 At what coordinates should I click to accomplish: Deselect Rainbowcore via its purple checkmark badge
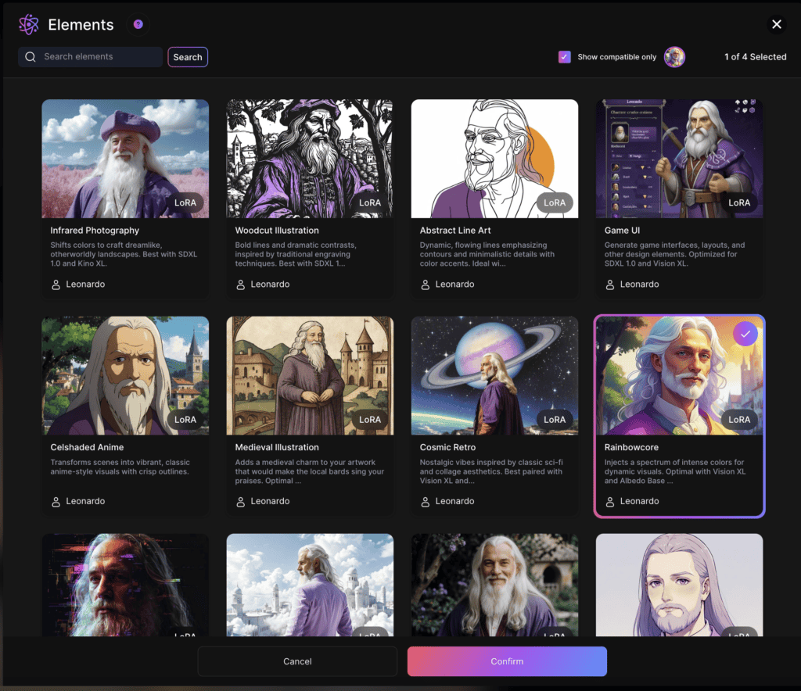click(x=745, y=334)
